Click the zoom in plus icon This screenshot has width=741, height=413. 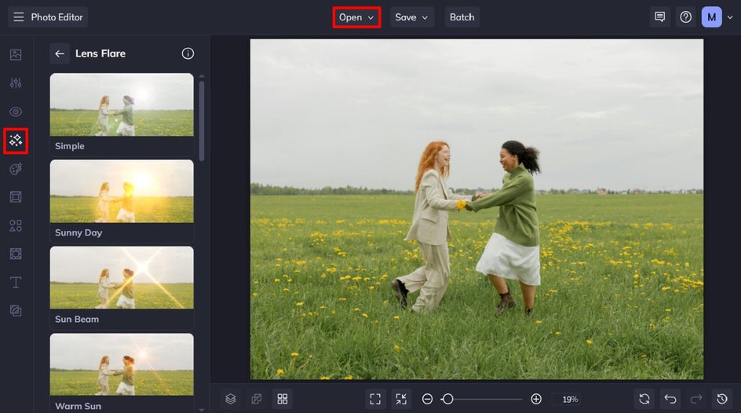coord(536,399)
